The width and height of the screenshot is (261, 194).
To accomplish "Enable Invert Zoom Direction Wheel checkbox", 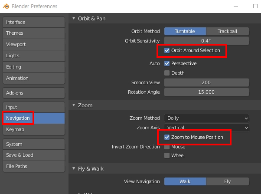I will (x=167, y=155).
